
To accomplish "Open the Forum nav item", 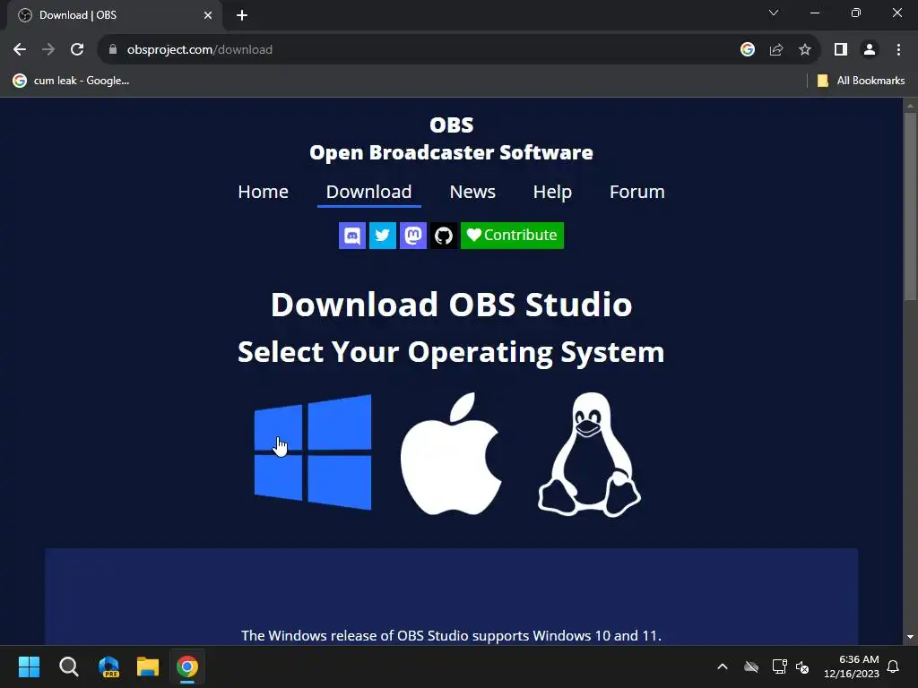I will point(637,192).
